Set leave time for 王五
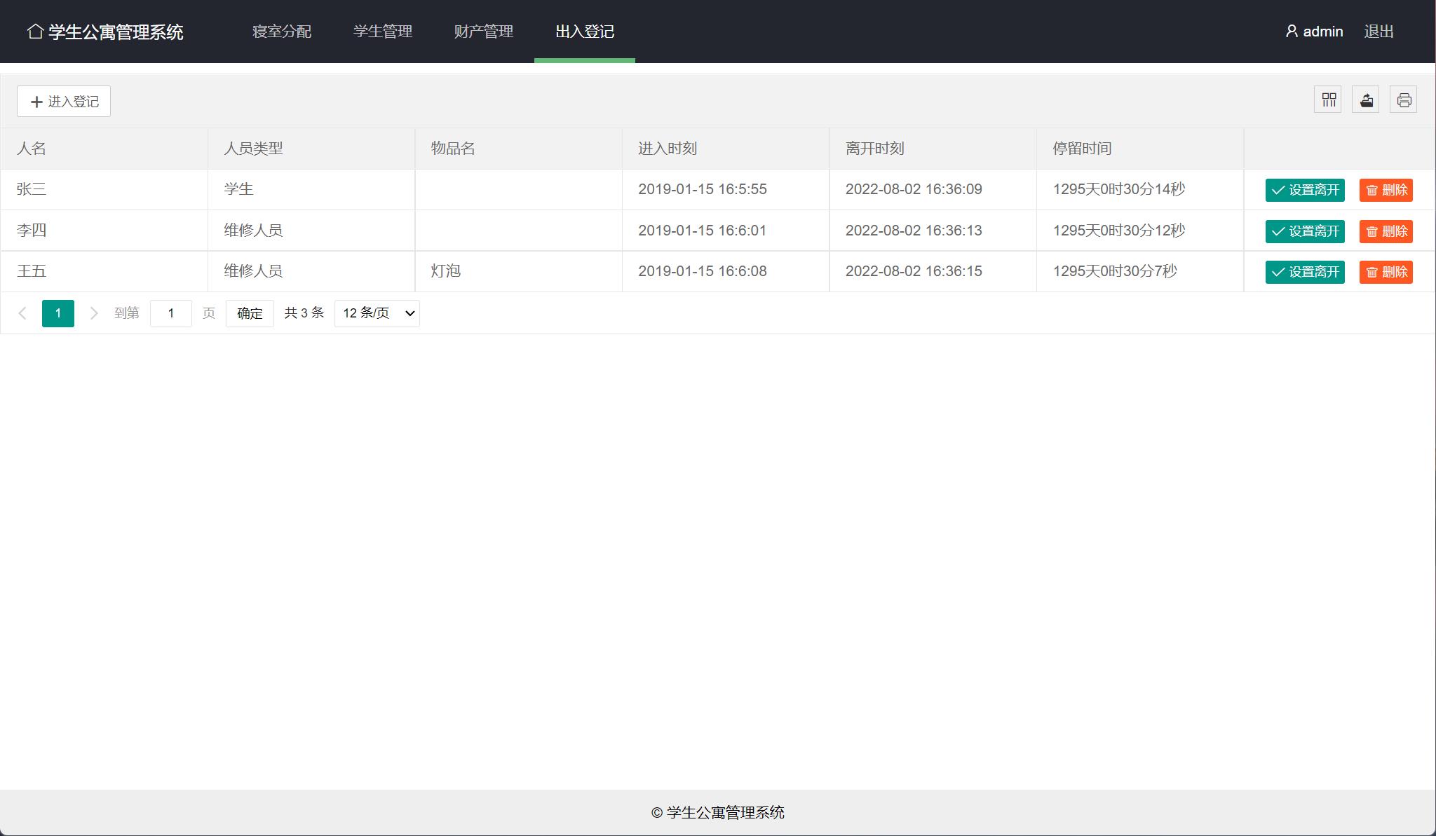 [1305, 272]
